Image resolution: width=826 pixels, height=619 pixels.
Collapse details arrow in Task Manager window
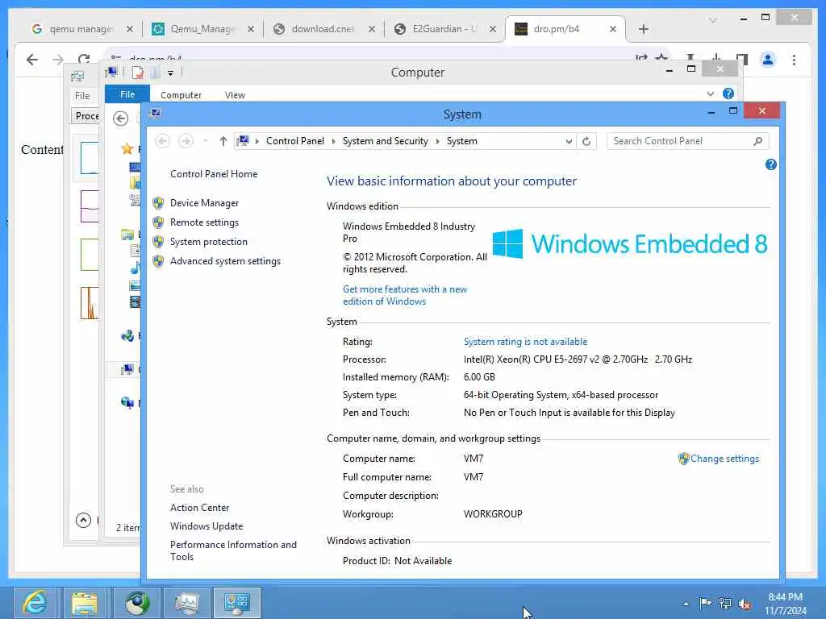click(83, 521)
